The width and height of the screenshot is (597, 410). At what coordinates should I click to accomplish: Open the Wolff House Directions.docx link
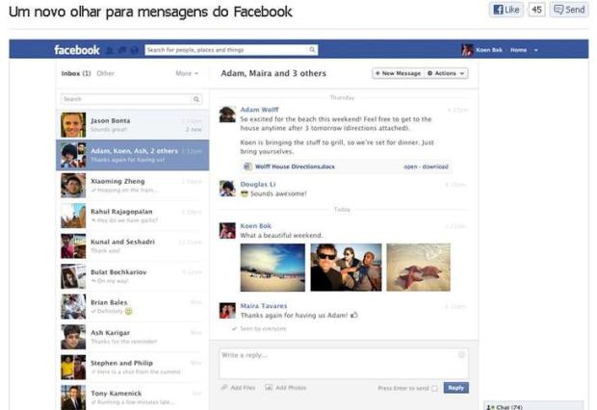point(295,167)
